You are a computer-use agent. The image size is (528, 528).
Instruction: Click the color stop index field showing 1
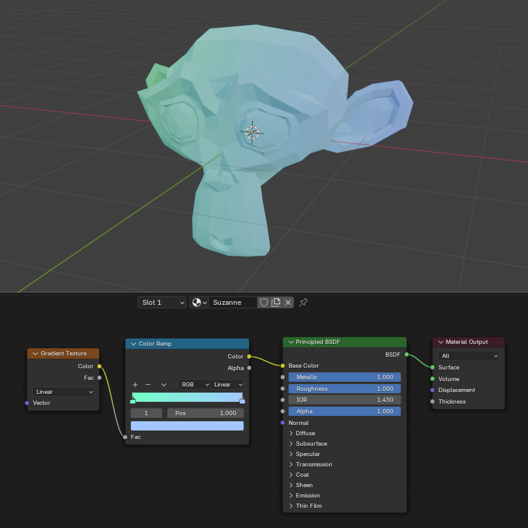(147, 413)
